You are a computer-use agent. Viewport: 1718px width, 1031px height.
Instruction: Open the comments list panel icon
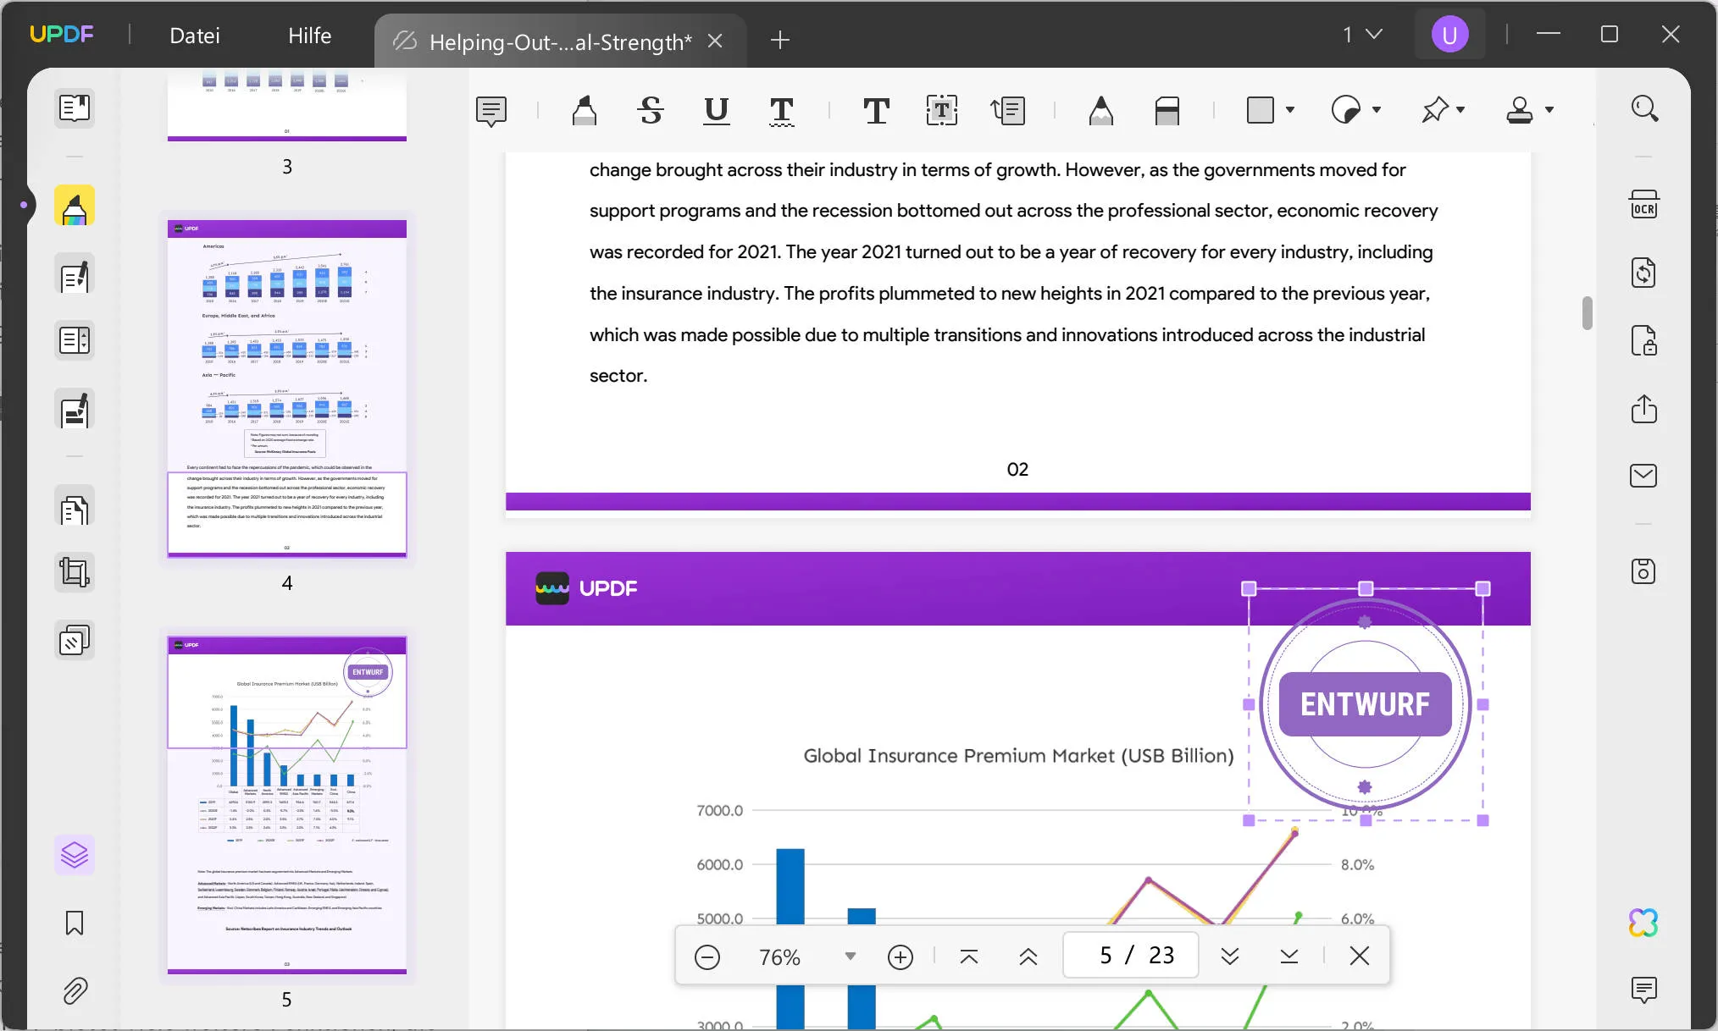click(x=1644, y=990)
